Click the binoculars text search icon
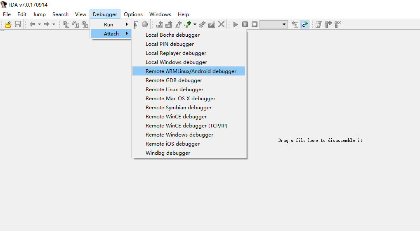420x231 pixels. tap(76, 24)
